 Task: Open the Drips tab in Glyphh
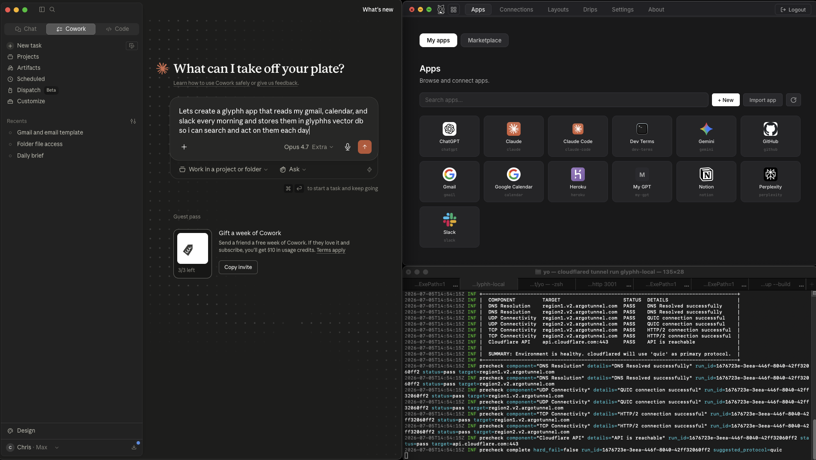[x=590, y=9]
